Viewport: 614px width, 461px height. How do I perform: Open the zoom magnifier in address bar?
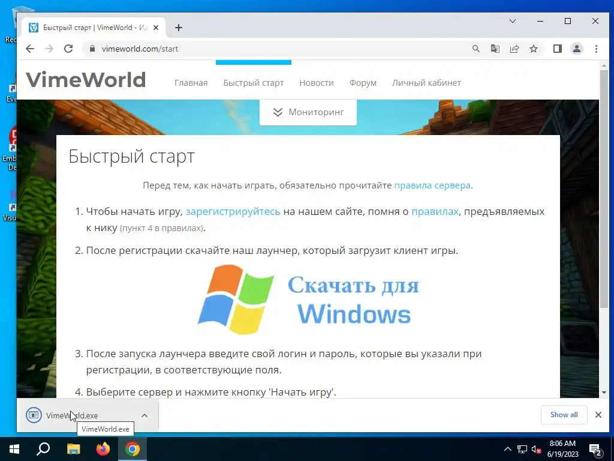pyautogui.click(x=475, y=49)
